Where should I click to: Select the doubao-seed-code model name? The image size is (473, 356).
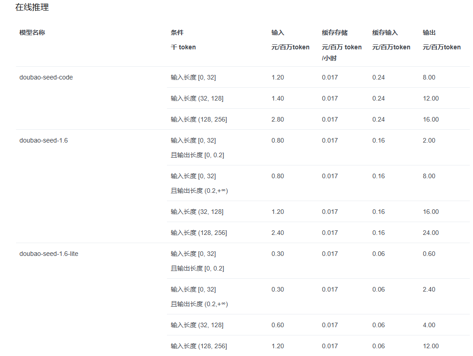(46, 78)
